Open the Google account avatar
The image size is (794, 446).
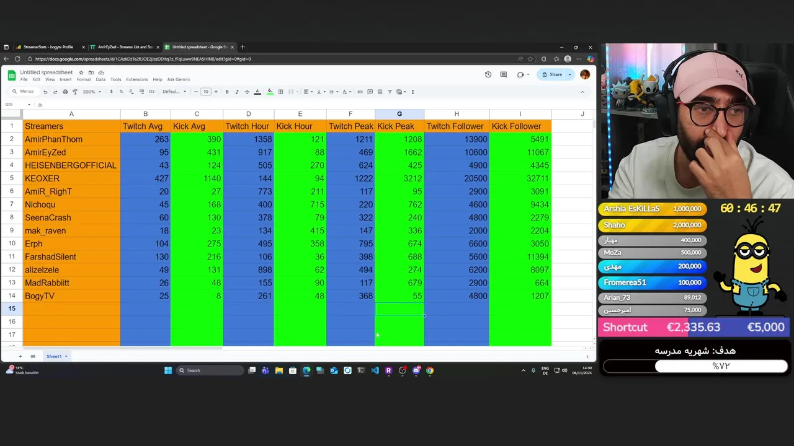pyautogui.click(x=585, y=74)
